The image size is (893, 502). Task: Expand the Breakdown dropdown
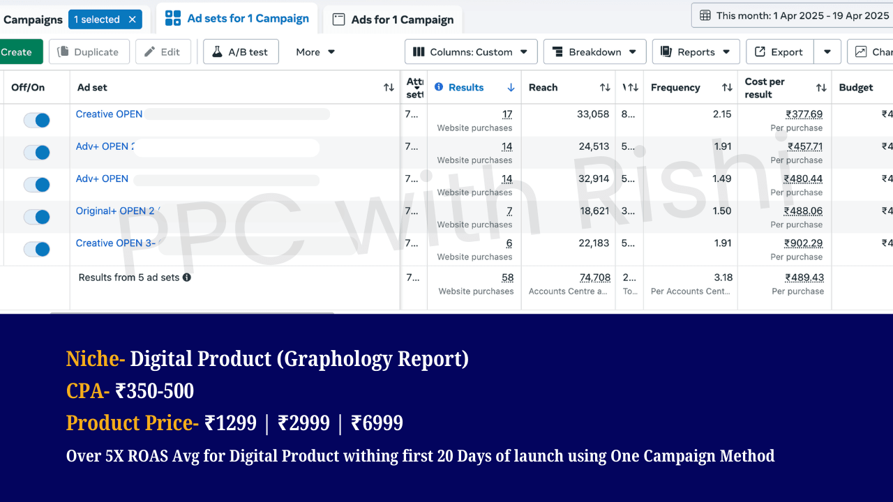(x=594, y=52)
